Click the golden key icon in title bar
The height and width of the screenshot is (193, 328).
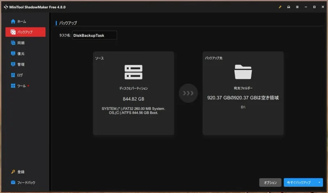[280, 7]
